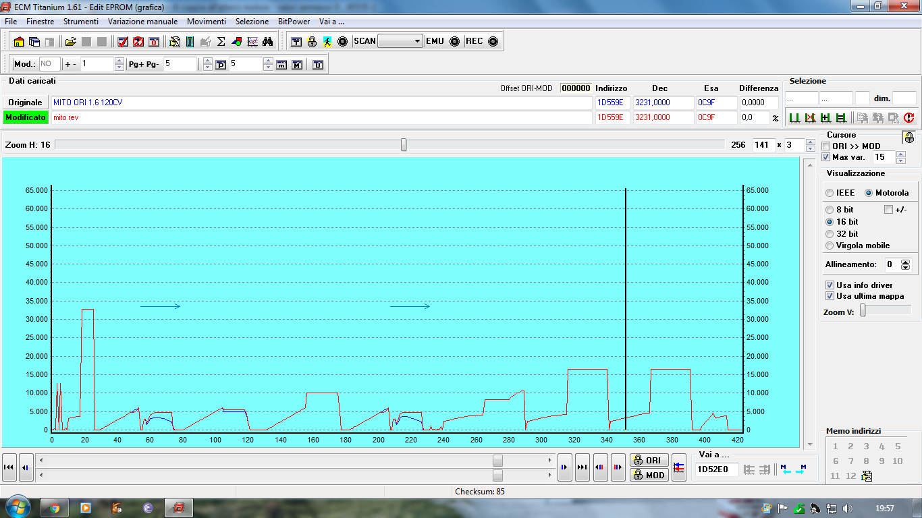Image resolution: width=922 pixels, height=518 pixels.
Task: Open the Strumenti menu
Action: 81,22
